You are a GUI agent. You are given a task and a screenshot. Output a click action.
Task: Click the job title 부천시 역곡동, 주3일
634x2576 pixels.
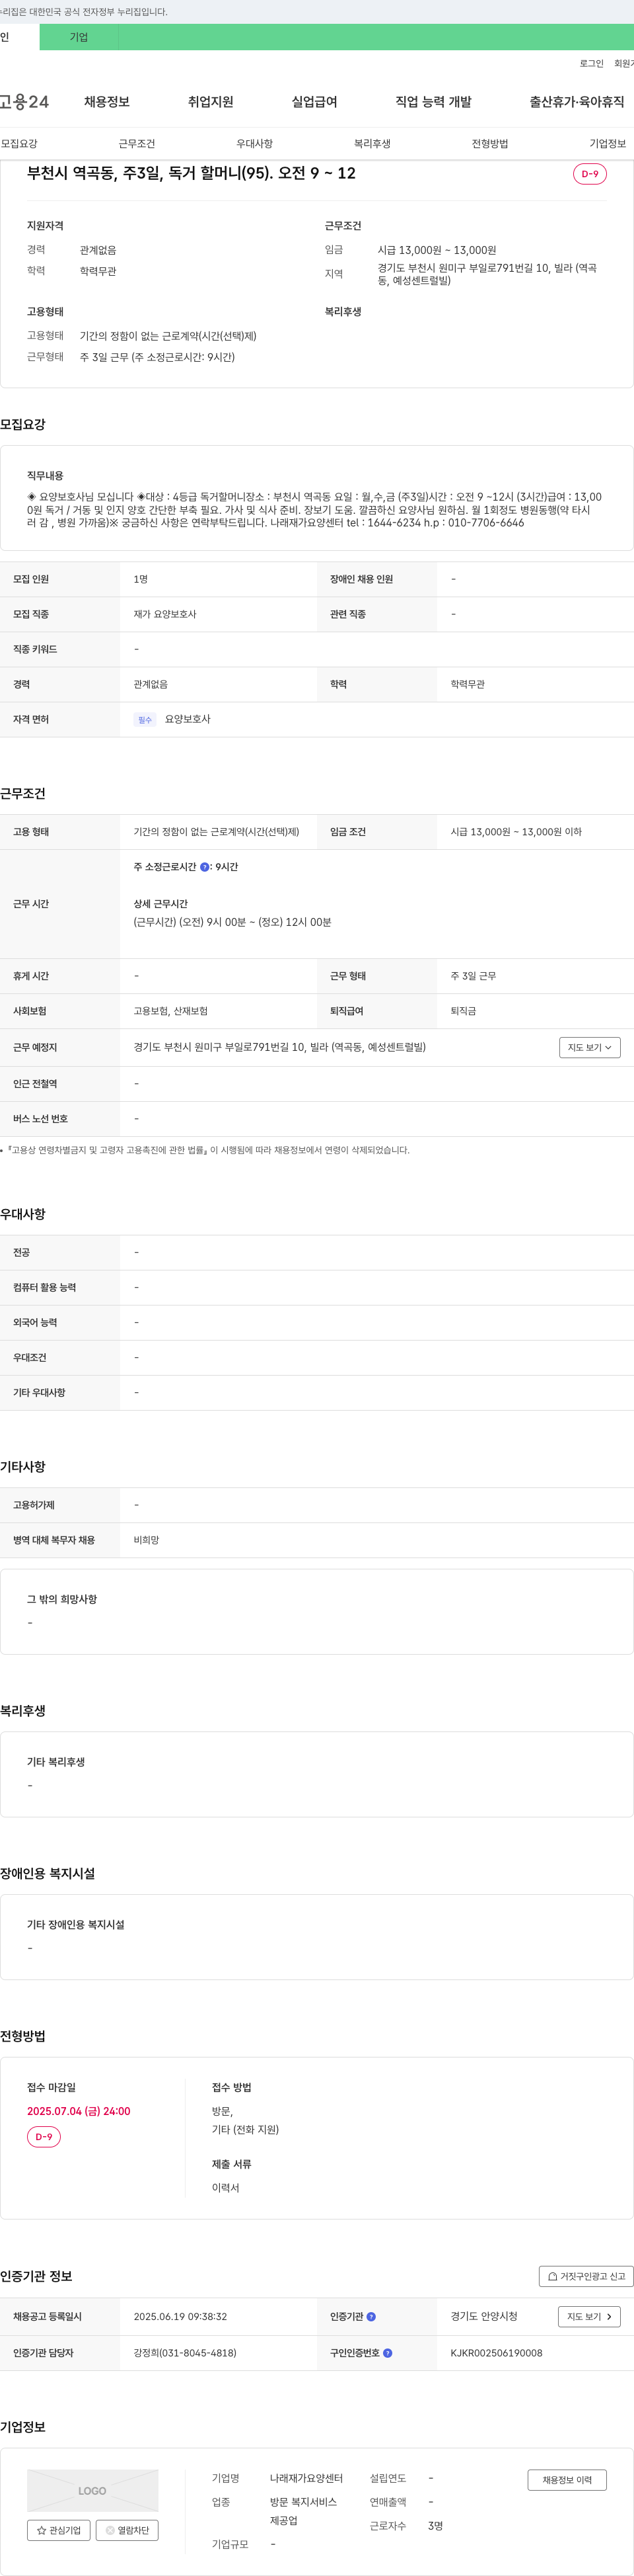pos(192,173)
